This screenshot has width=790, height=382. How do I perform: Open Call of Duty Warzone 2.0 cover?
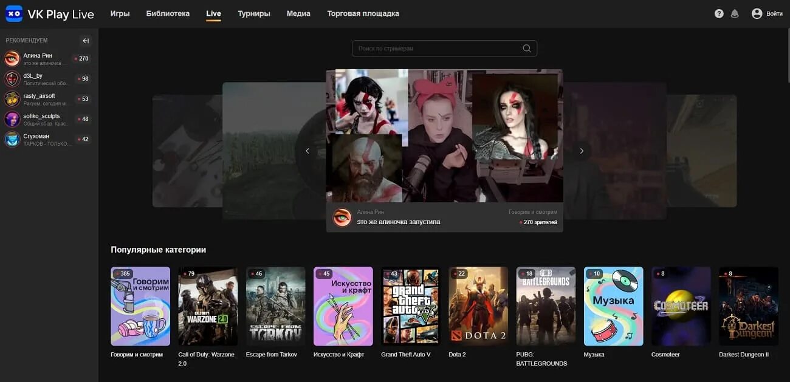click(x=208, y=306)
